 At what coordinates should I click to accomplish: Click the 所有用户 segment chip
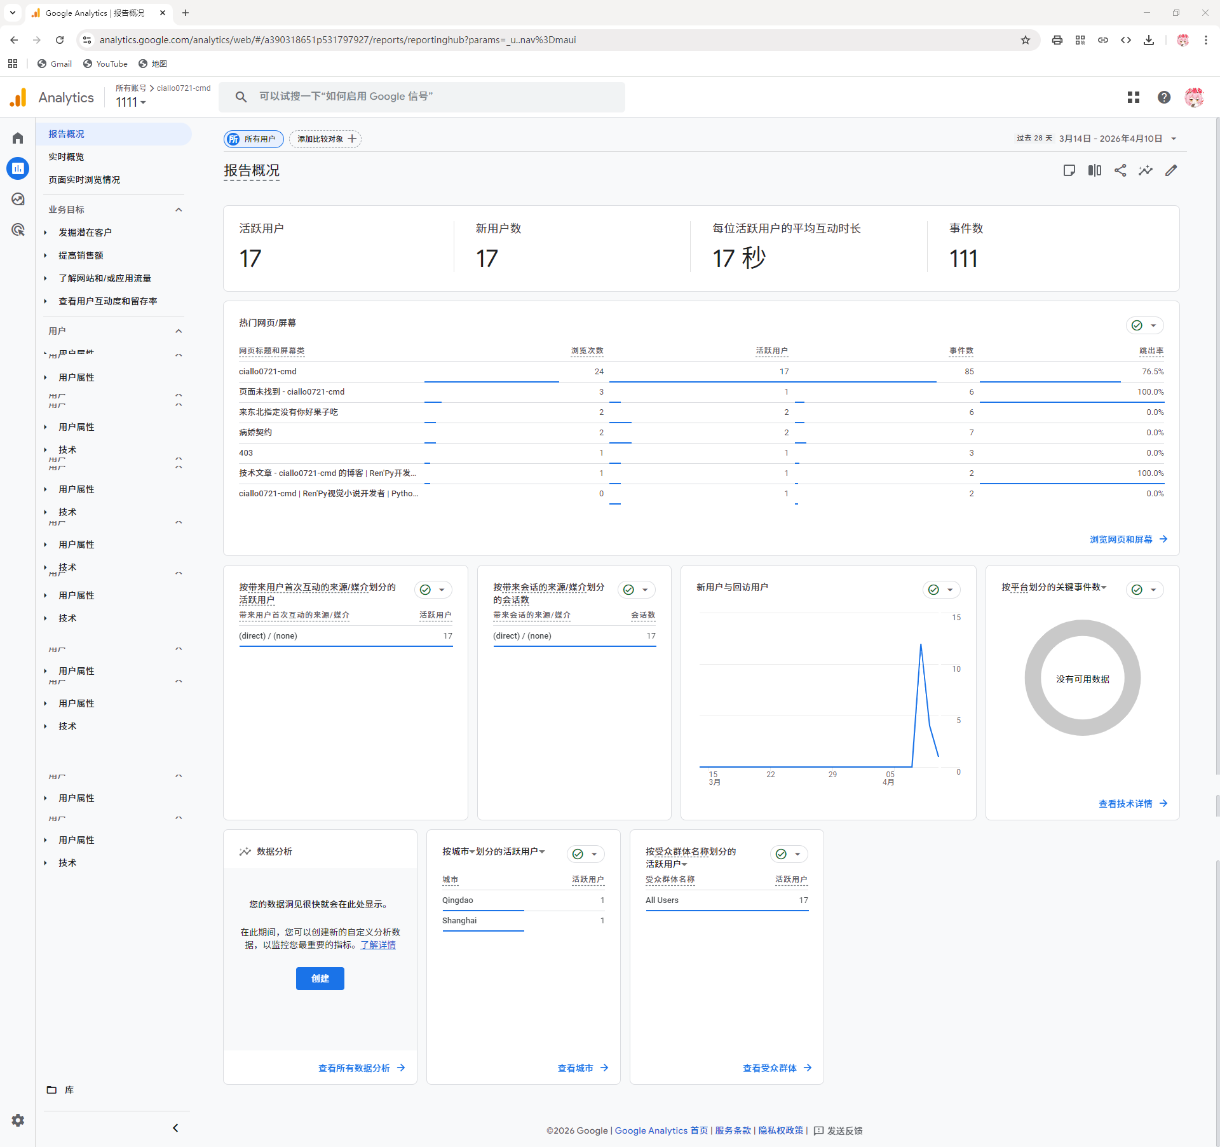pyautogui.click(x=253, y=139)
